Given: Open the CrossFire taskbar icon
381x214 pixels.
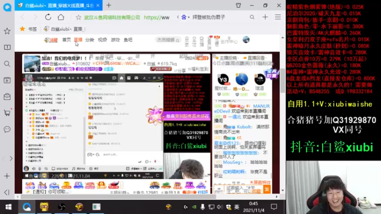Looking at the screenshot, I should [x=79, y=207].
